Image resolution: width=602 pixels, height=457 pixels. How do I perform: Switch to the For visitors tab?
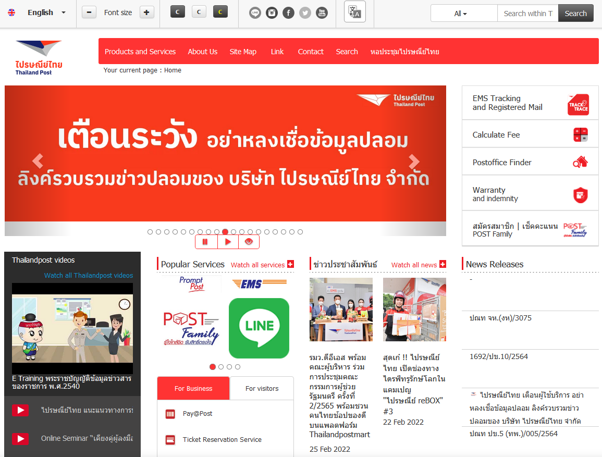[x=262, y=388]
